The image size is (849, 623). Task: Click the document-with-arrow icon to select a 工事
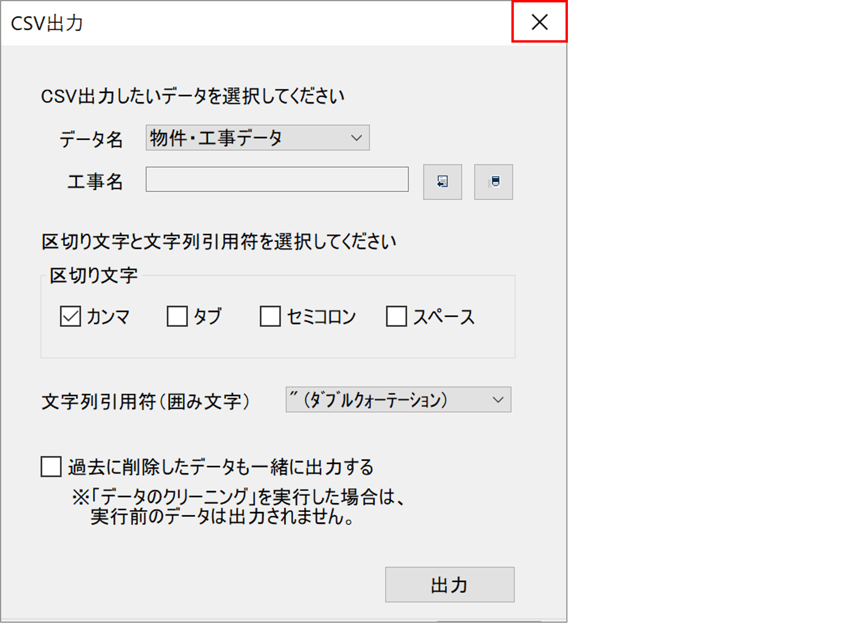click(442, 182)
